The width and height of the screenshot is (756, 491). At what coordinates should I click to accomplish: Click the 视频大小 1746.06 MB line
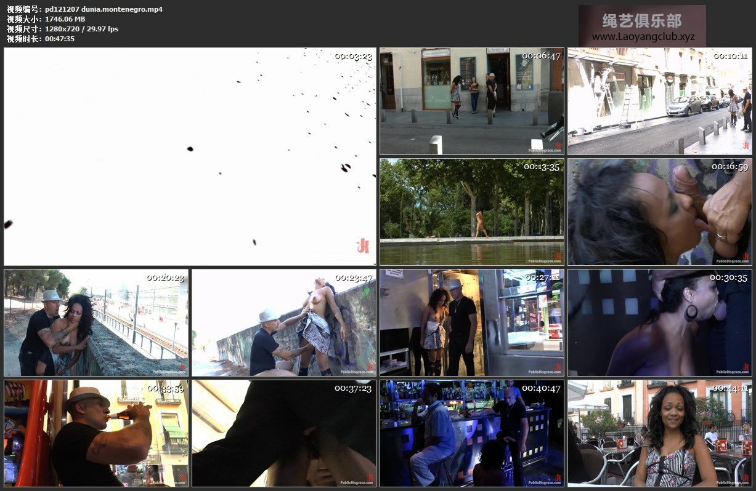pyautogui.click(x=46, y=19)
